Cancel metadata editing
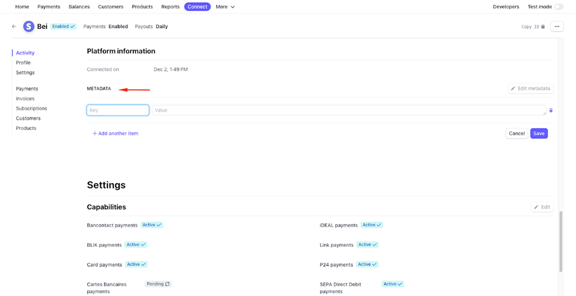 [517, 134]
